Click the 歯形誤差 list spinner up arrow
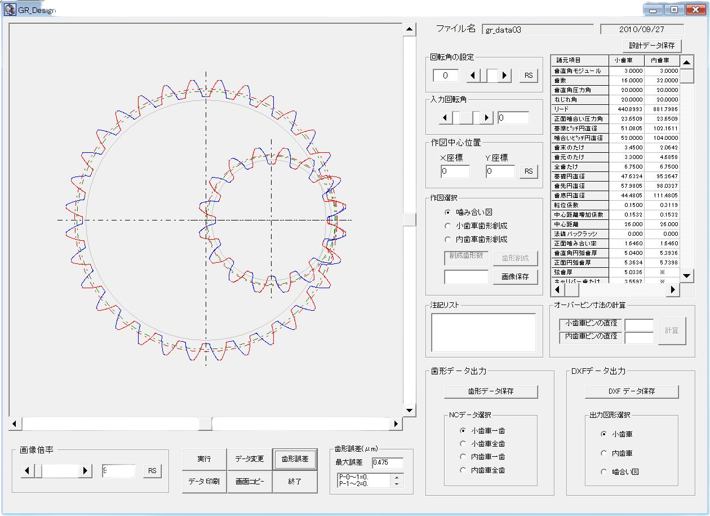 tap(397, 477)
